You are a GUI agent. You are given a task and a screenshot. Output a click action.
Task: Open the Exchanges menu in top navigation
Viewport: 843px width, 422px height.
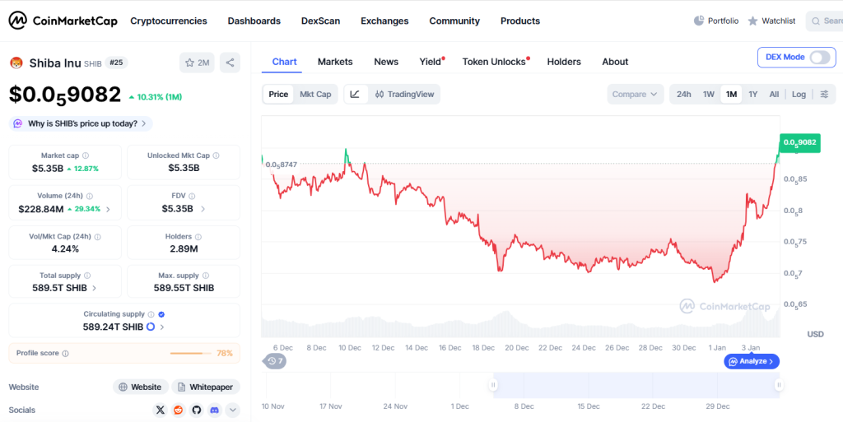(x=384, y=21)
